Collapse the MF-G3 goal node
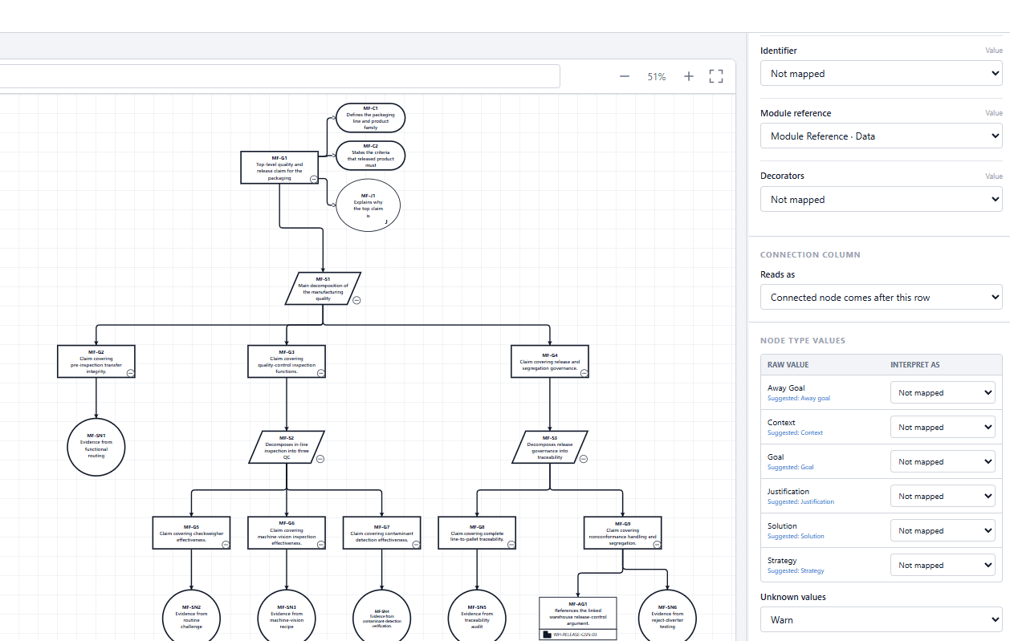The image size is (1010, 641). tap(320, 373)
